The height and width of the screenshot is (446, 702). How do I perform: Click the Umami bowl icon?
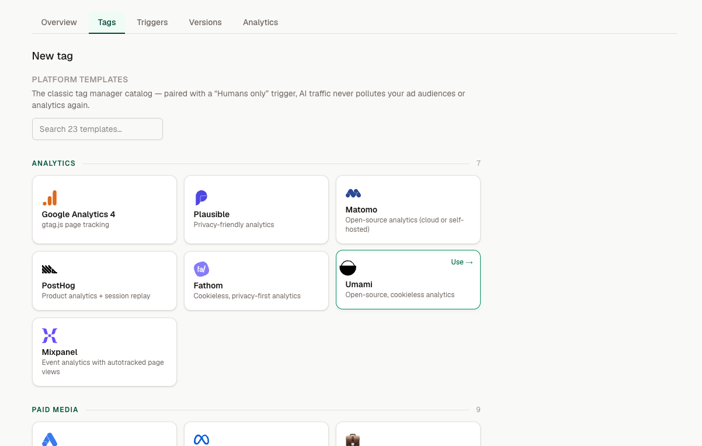pyautogui.click(x=348, y=268)
